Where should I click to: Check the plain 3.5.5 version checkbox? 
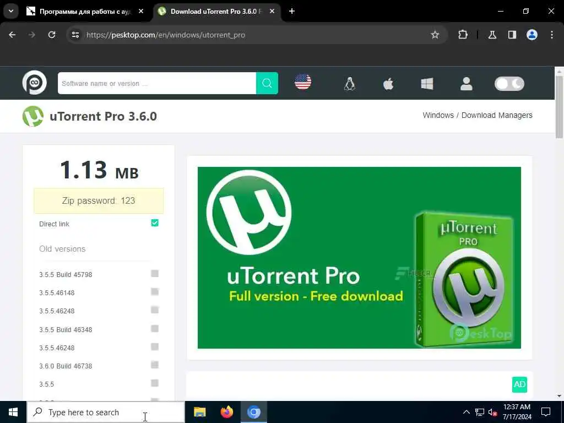pos(155,383)
